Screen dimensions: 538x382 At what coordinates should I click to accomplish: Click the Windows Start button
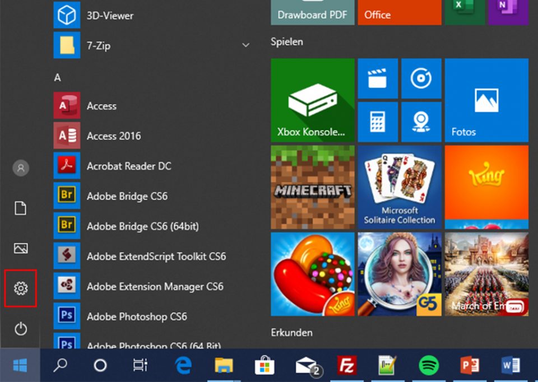(20, 366)
